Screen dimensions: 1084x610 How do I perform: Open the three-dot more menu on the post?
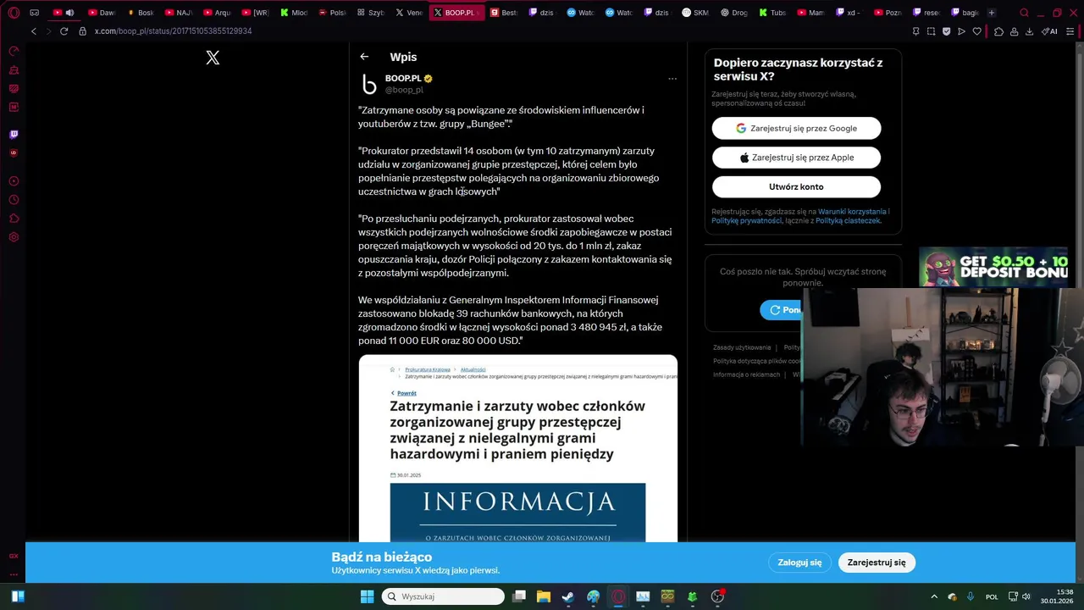[x=672, y=79]
